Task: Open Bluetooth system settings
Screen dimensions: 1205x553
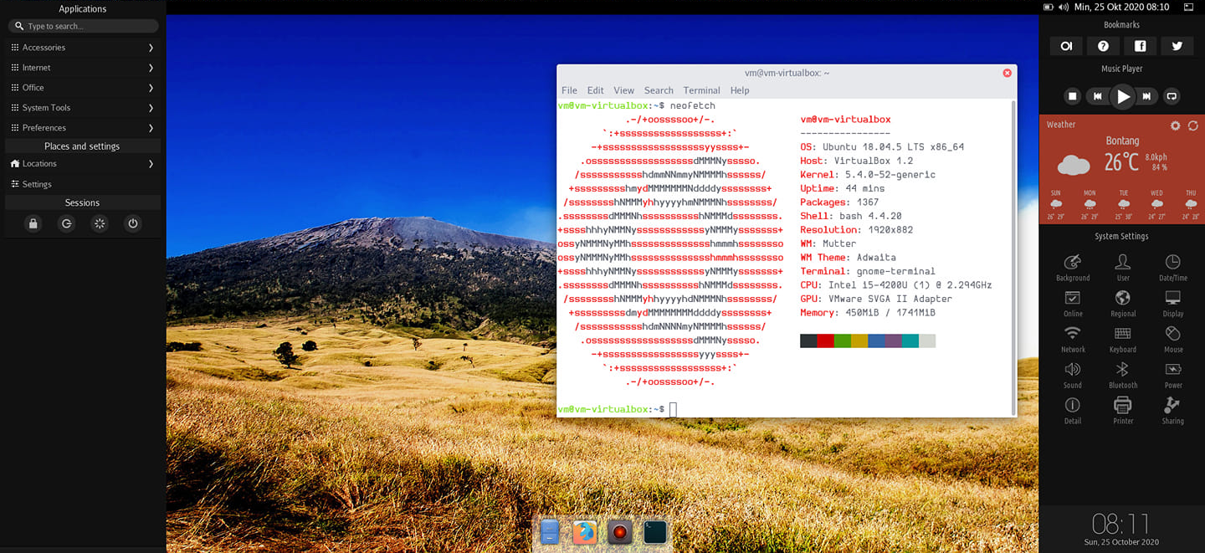Action: (x=1123, y=374)
